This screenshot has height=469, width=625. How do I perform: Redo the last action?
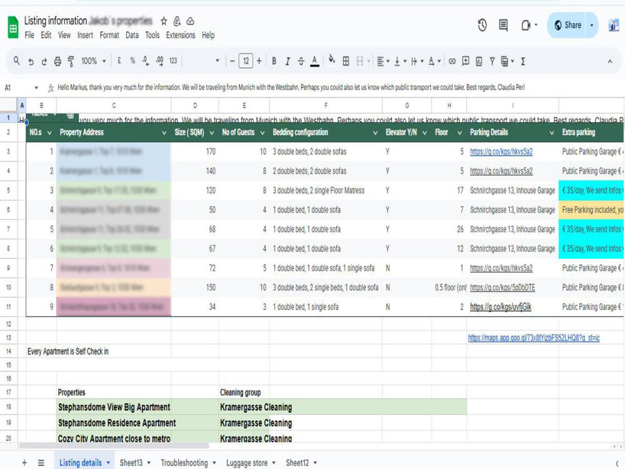tap(44, 61)
